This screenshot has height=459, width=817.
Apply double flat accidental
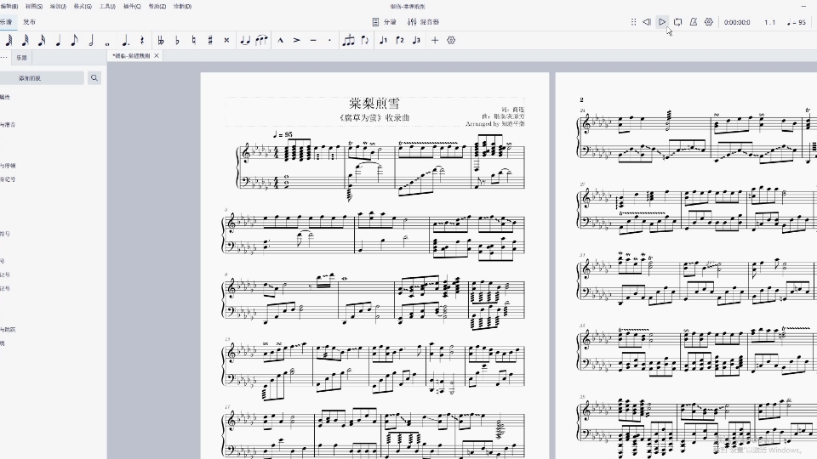(161, 40)
